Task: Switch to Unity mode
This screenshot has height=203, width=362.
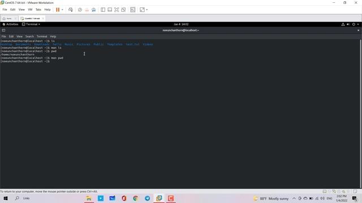Action: (123, 10)
